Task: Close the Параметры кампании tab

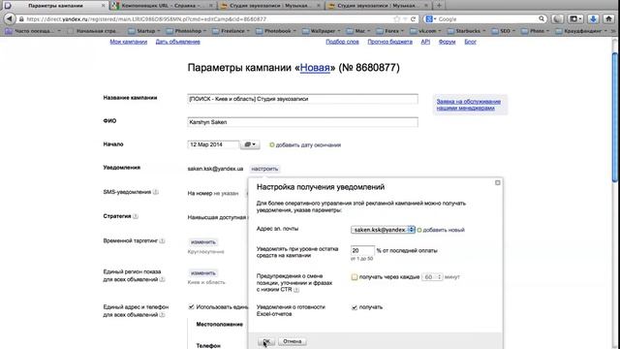Action: tap(104, 6)
